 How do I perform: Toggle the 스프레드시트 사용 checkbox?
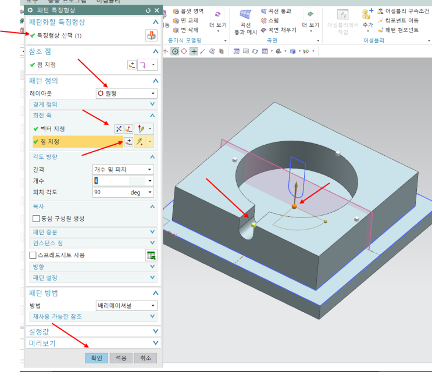click(x=33, y=255)
